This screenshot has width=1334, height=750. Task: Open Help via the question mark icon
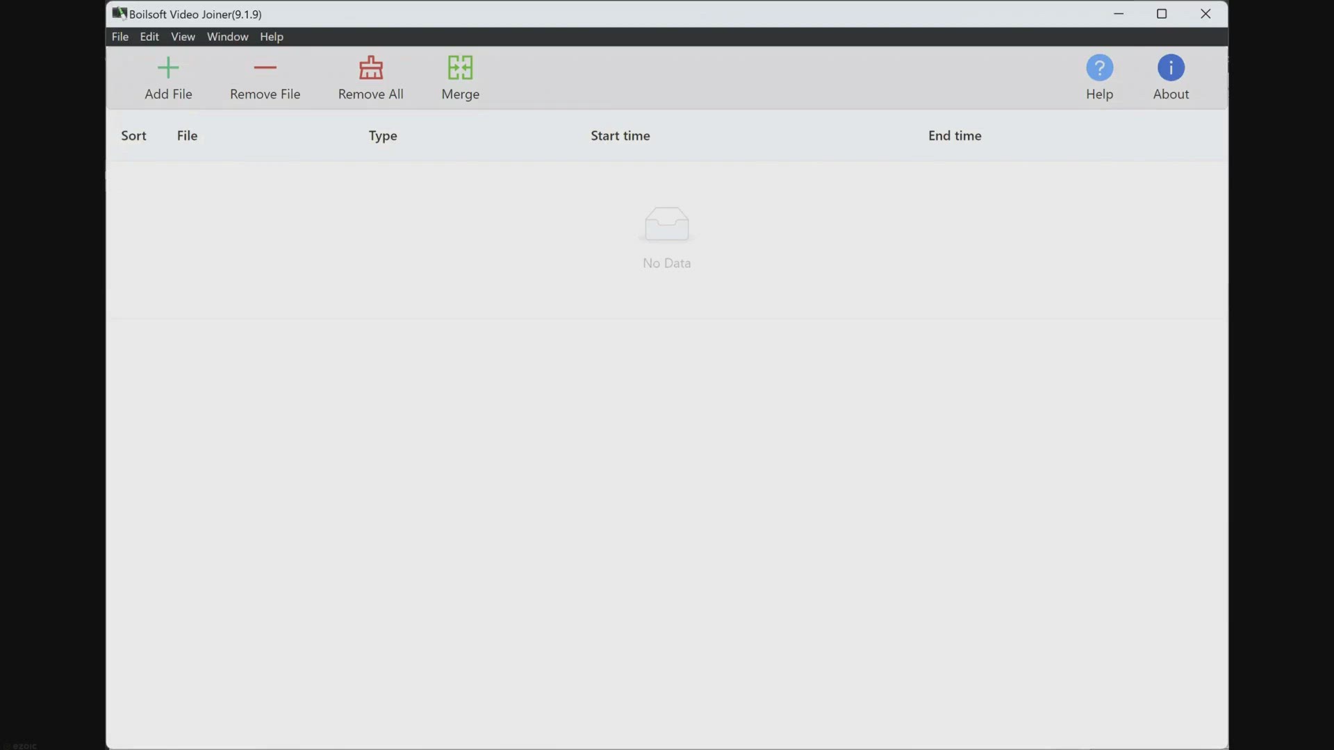[1100, 67]
